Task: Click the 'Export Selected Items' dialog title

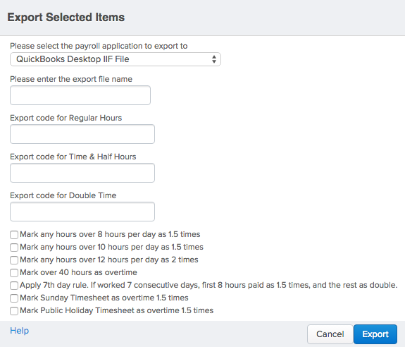Action: click(66, 18)
